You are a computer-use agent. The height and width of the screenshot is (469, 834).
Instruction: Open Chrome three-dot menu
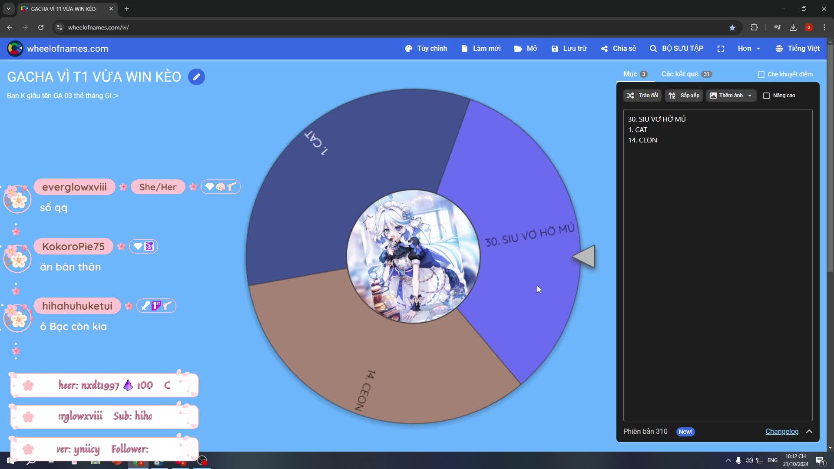[x=824, y=27]
